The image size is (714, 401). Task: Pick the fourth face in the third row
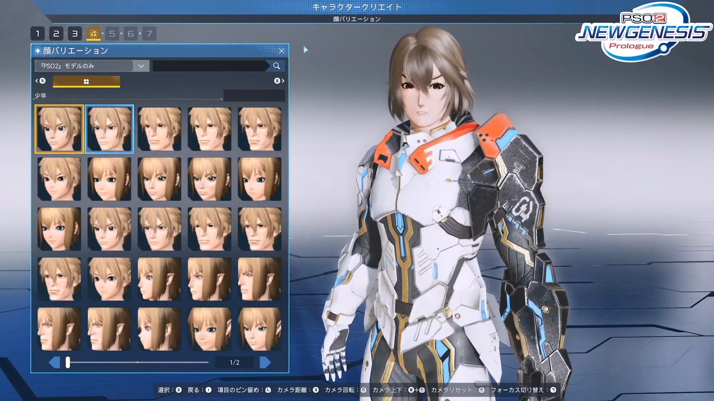pyautogui.click(x=210, y=229)
